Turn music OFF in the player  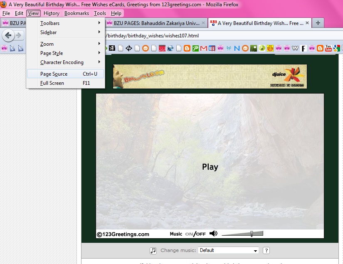(x=201, y=234)
